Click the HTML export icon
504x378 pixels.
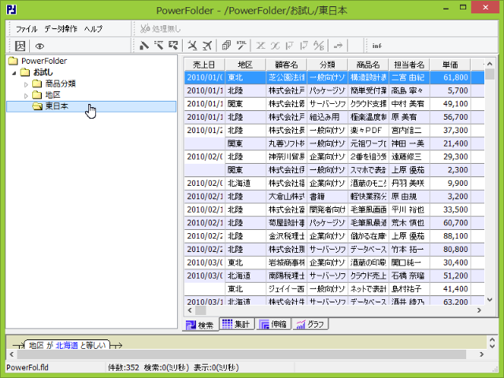click(242, 46)
